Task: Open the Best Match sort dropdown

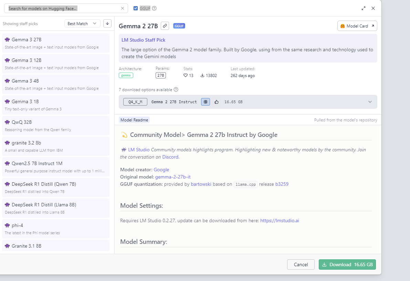Action: (82, 23)
